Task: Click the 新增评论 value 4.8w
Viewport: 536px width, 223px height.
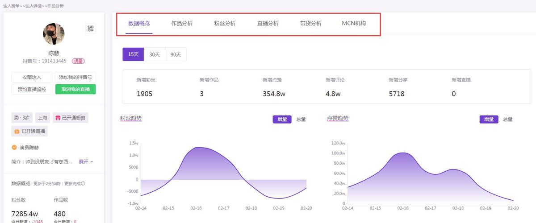Action: point(333,94)
